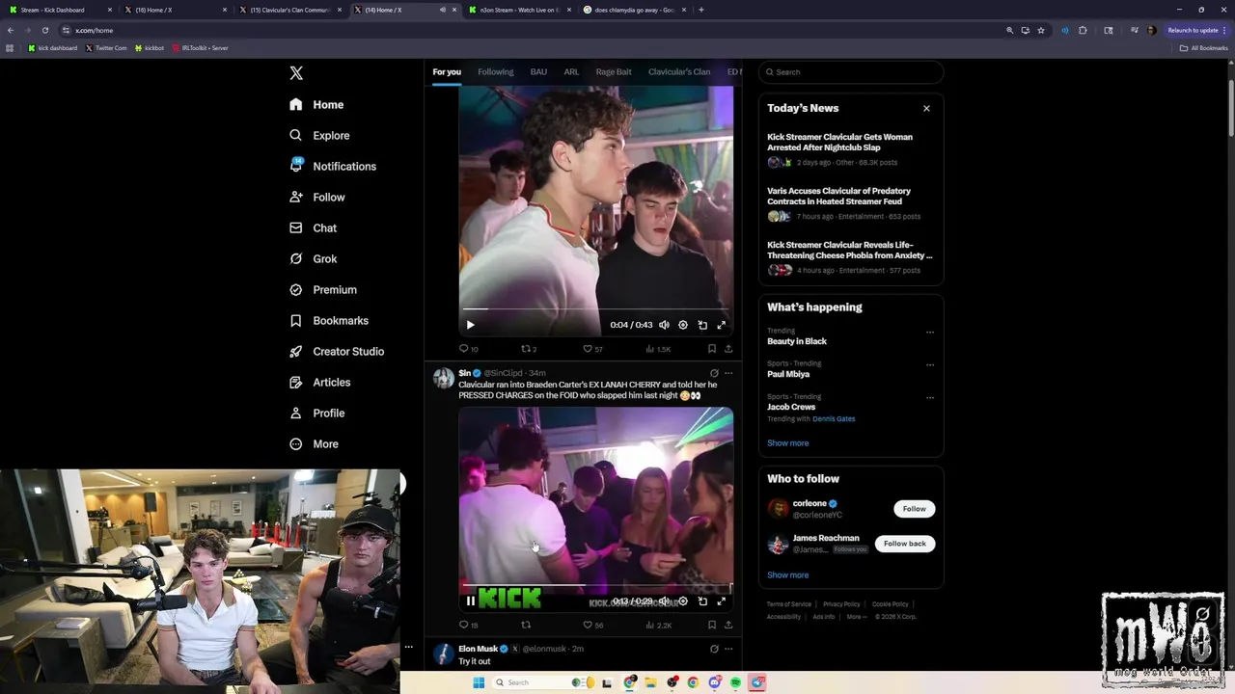Switch to the Following timeline tab

tap(495, 72)
